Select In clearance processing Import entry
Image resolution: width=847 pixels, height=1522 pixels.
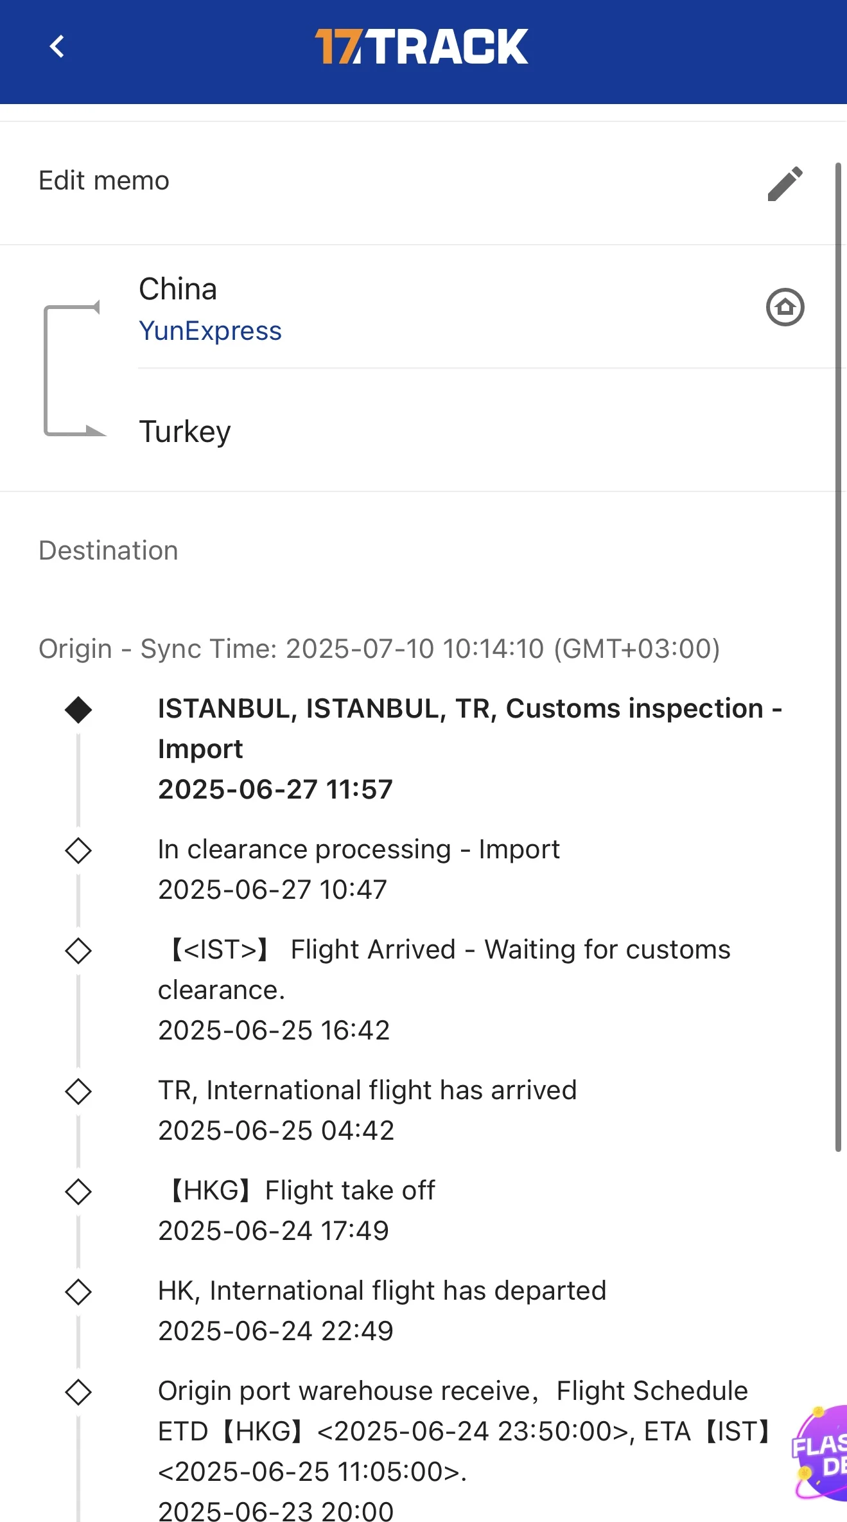(x=358, y=869)
